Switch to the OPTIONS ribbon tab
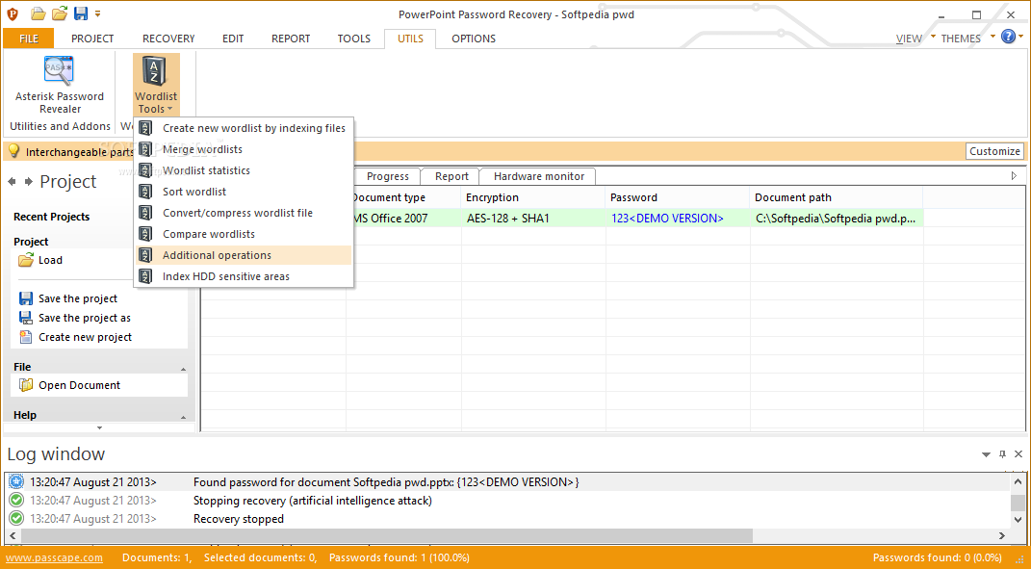Image resolution: width=1031 pixels, height=569 pixels. 474,39
